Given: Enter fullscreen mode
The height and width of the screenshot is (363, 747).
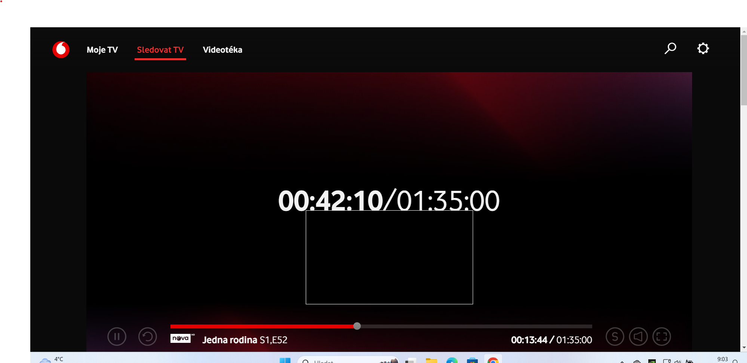Looking at the screenshot, I should pyautogui.click(x=661, y=336).
